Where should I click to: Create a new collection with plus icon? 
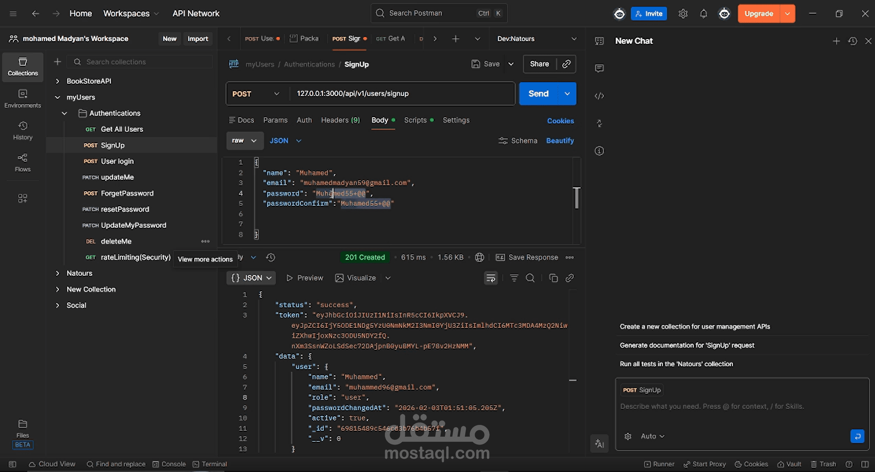[57, 62]
